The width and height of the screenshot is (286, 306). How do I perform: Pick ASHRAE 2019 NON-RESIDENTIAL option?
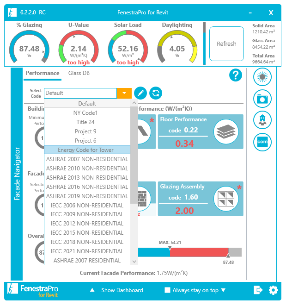click(87, 196)
